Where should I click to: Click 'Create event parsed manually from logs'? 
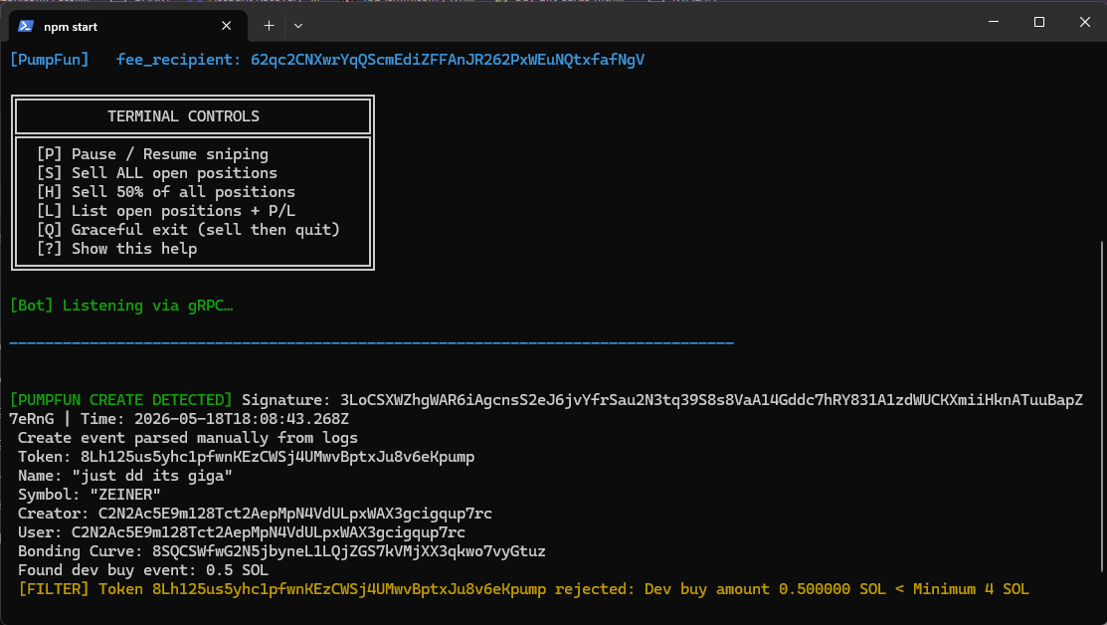click(188, 438)
